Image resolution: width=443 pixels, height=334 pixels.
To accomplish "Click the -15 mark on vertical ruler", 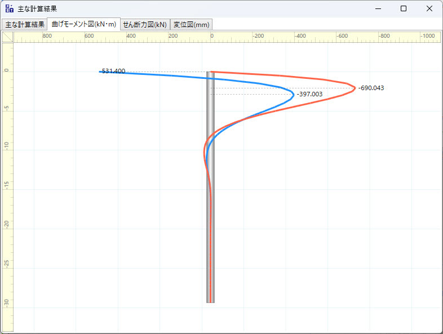I will [7, 185].
